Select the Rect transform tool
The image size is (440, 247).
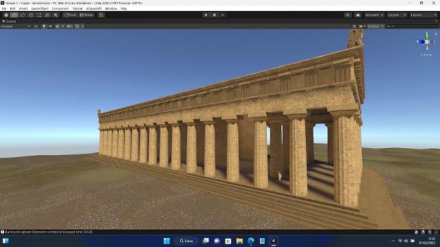tap(39, 15)
